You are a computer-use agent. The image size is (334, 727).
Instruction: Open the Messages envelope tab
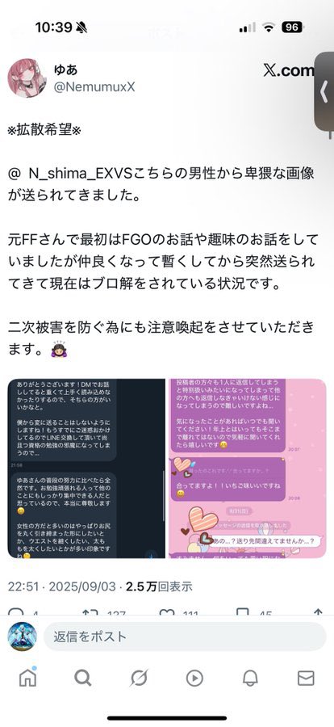point(306,679)
